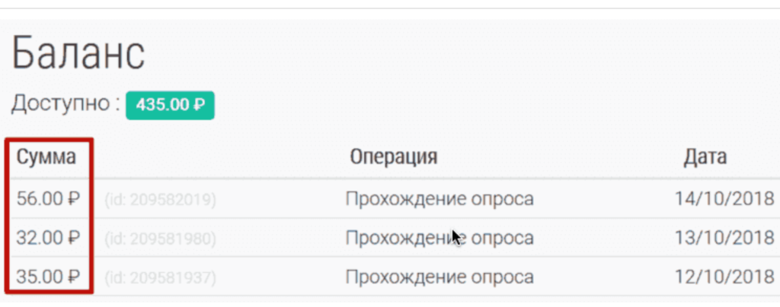Click Прохождение опроса in the 13/10/2018 row
This screenshot has height=307, width=780.
click(x=440, y=237)
